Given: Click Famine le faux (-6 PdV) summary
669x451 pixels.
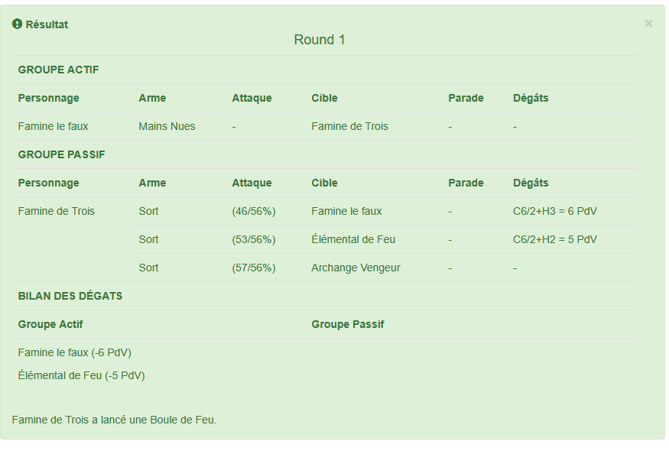Looking at the screenshot, I should (x=75, y=352).
